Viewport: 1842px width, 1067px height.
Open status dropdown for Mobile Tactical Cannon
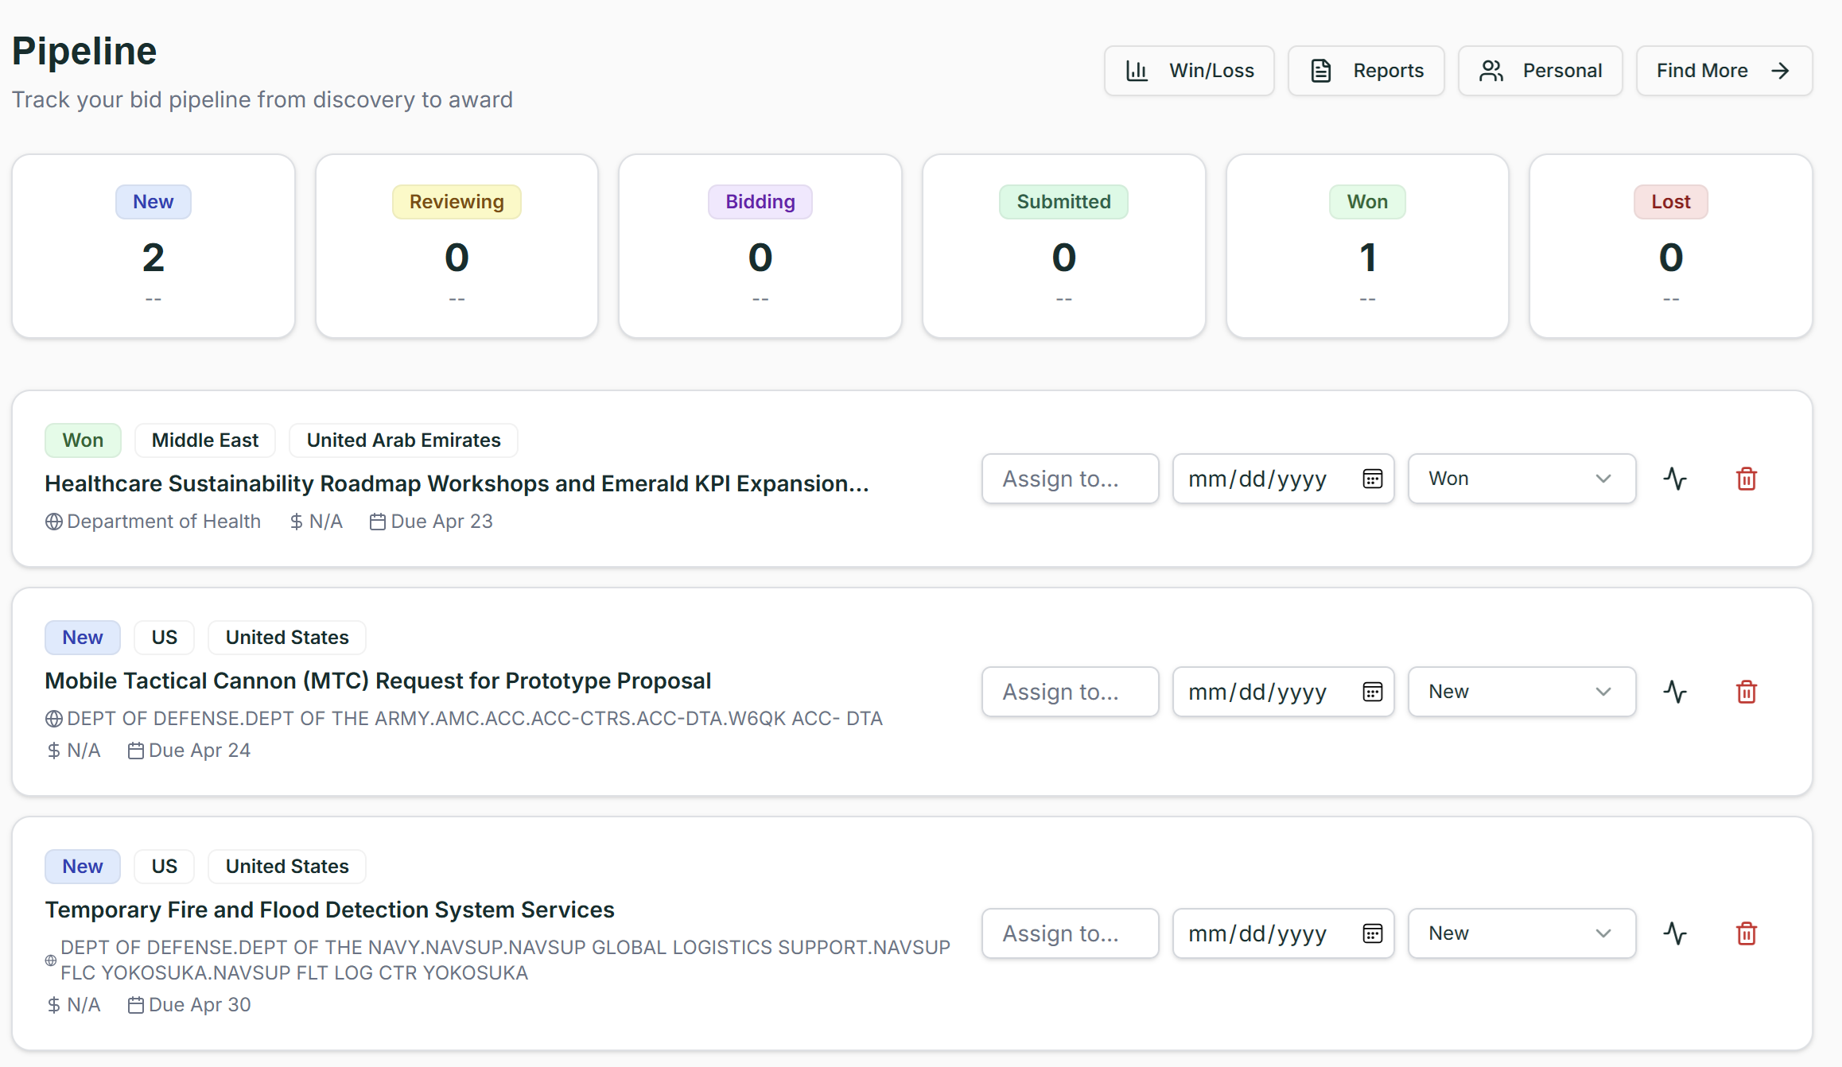1521,692
